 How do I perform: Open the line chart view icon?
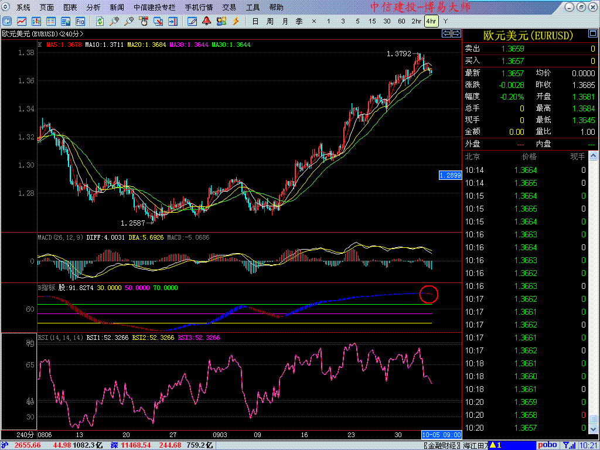pos(22,22)
